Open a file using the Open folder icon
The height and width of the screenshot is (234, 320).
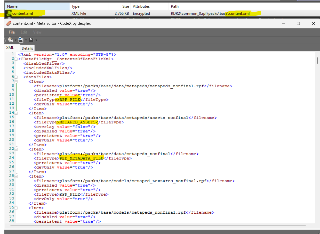point(20,40)
